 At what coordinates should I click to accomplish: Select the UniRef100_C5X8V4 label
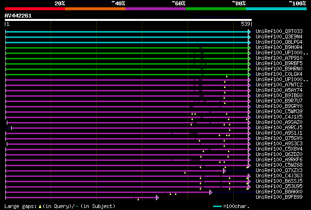pyautogui.click(x=279, y=149)
